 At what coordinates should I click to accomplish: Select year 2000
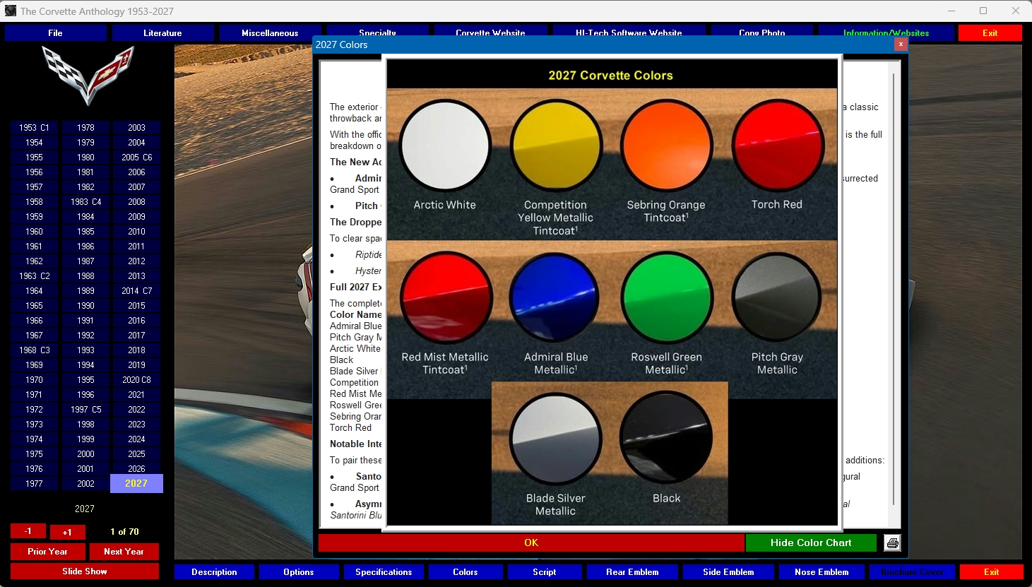coord(85,454)
